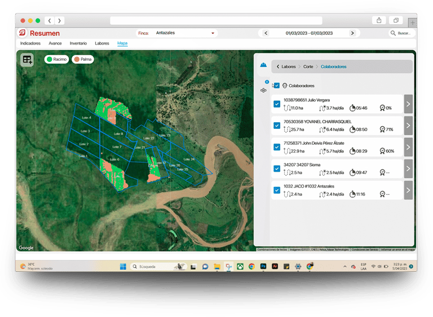The image size is (433, 317).
Task: Go to next date range arrow
Action: pos(352,33)
